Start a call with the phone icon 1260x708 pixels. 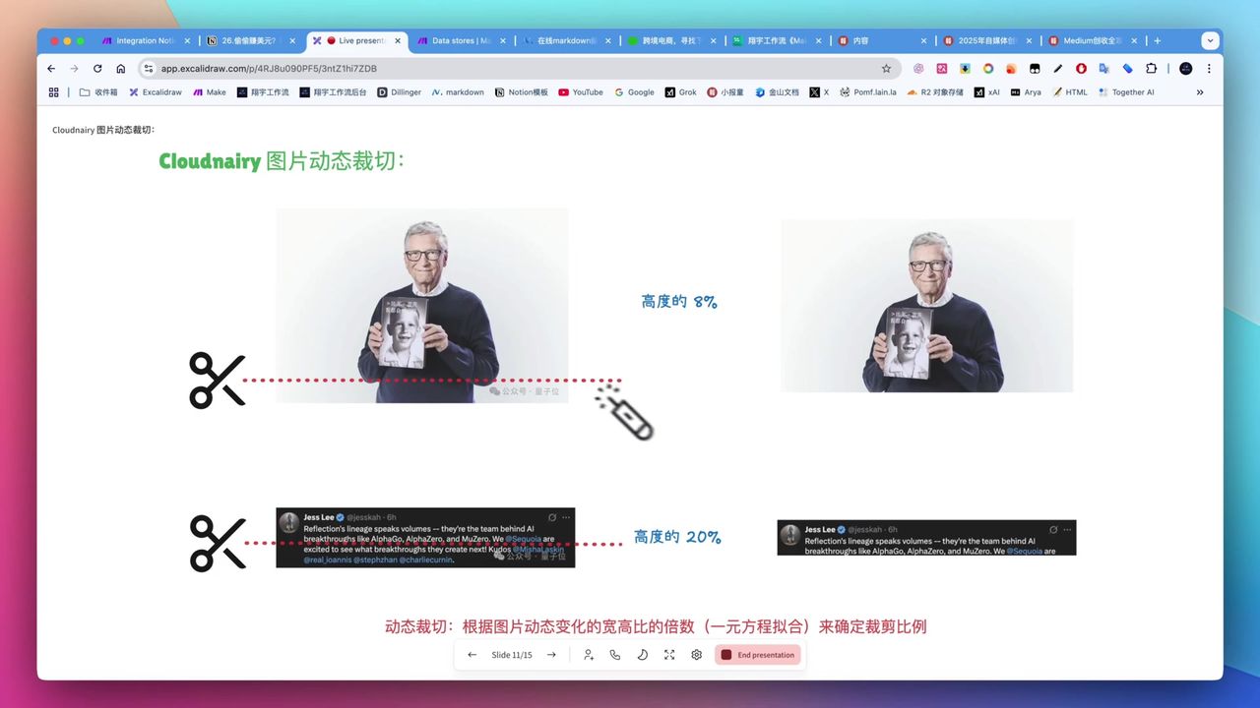tap(614, 654)
